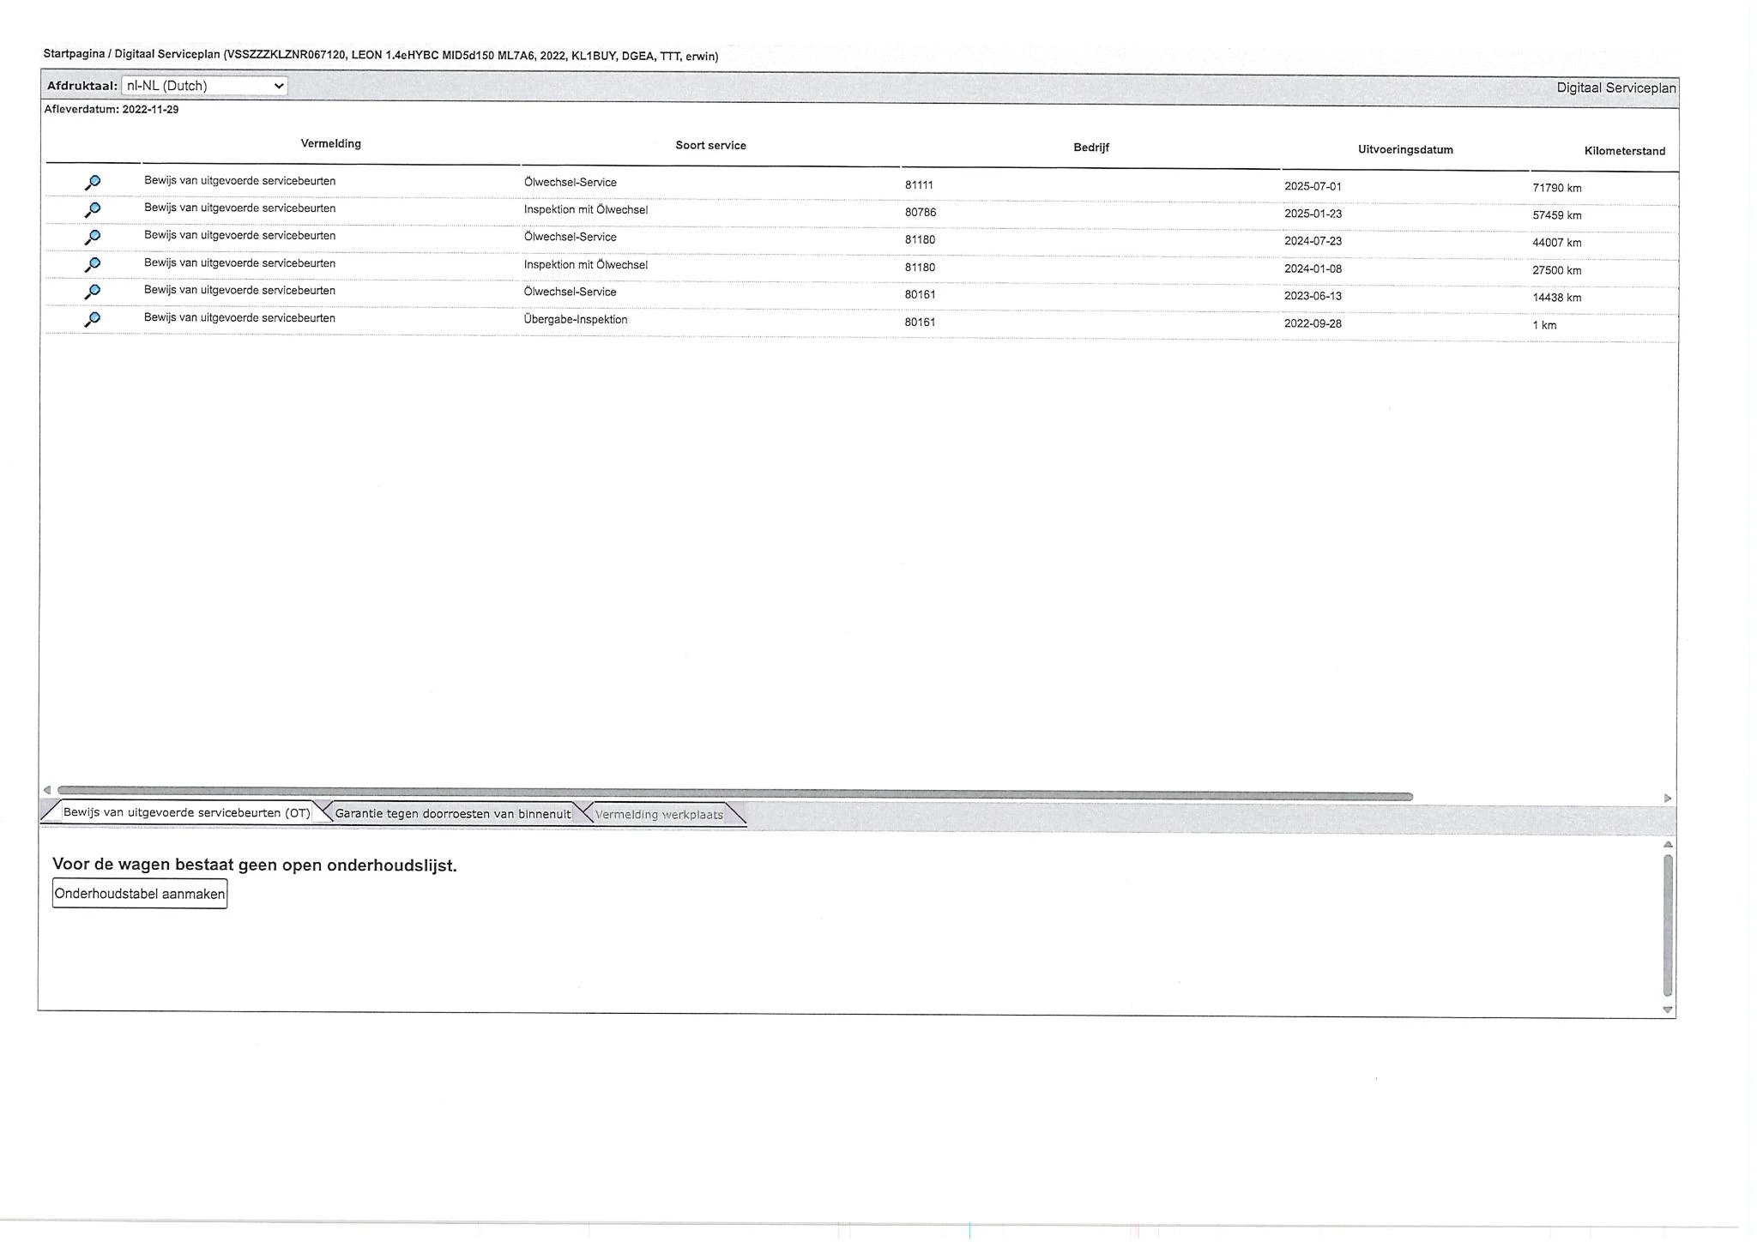Screen dimensions: 1757x1242
Task: Switch to Garantie tegen doorroesten tab
Action: [452, 813]
